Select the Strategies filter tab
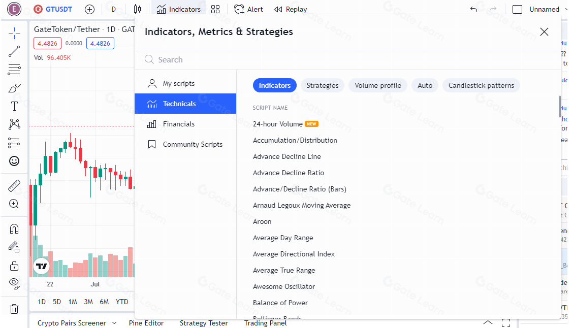The image size is (573, 328). [x=322, y=85]
